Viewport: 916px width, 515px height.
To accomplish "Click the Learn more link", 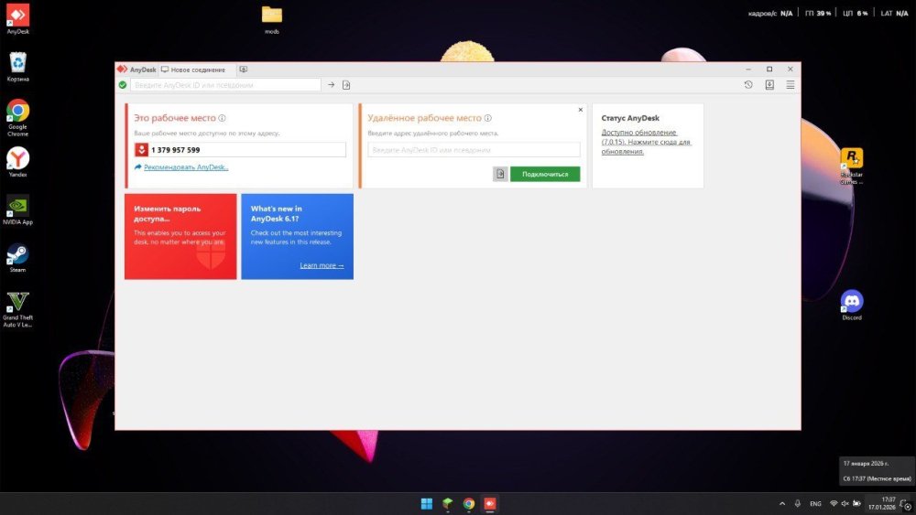I will [x=322, y=265].
